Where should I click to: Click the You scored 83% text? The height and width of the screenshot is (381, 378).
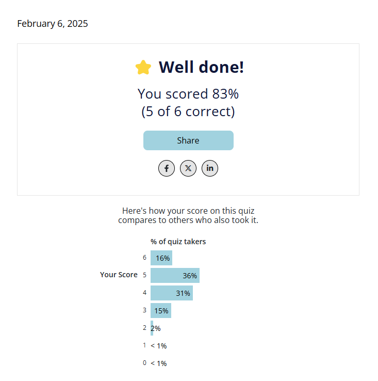click(x=188, y=94)
